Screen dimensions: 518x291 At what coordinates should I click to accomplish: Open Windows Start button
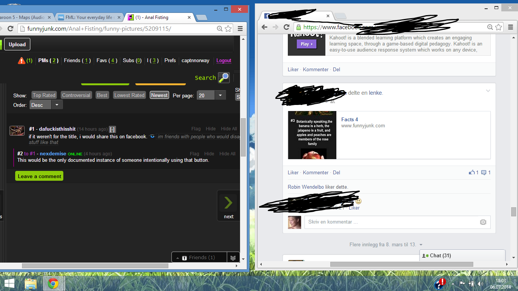9,283
